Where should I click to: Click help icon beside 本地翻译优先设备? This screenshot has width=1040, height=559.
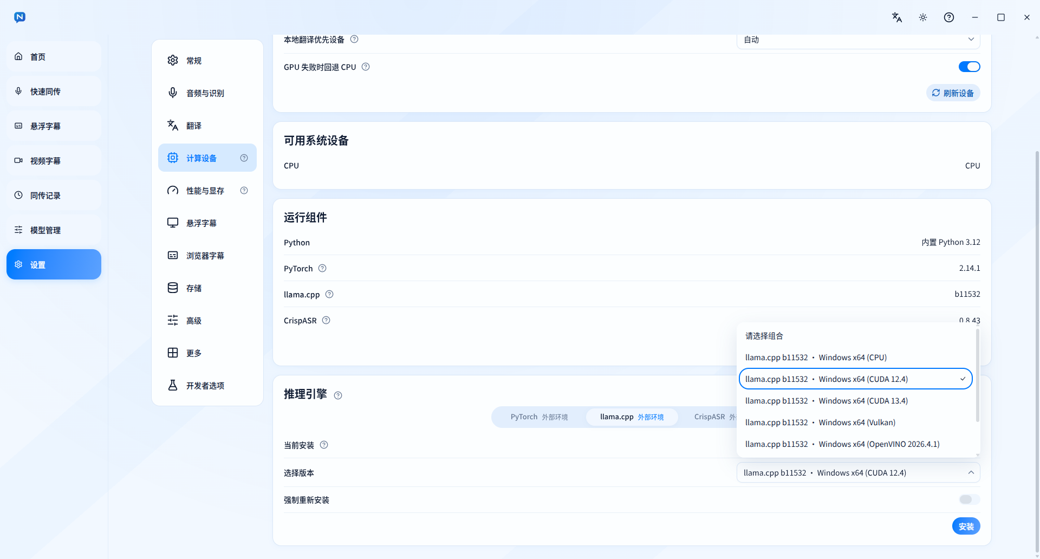tap(354, 39)
